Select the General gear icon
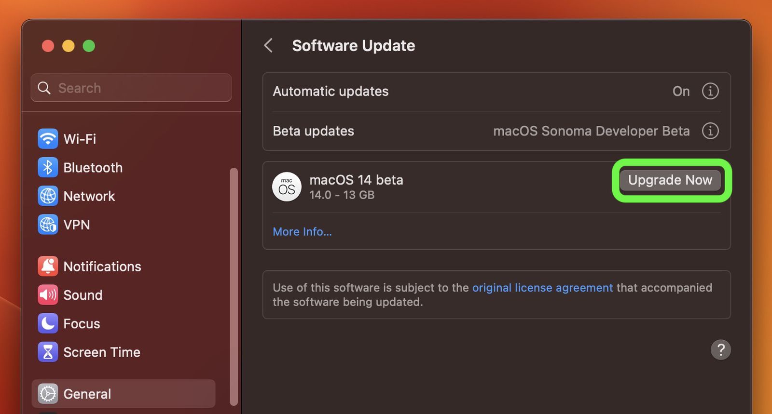Screen dimensions: 772x414 pos(48,393)
